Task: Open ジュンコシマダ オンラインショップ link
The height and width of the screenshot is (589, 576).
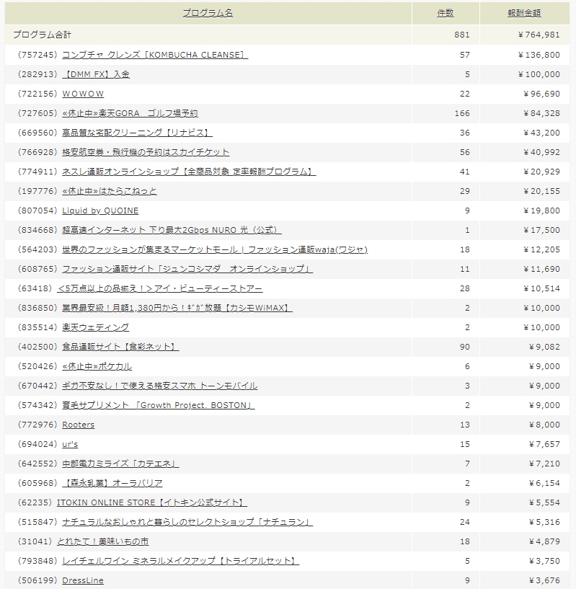Action: pos(187,270)
